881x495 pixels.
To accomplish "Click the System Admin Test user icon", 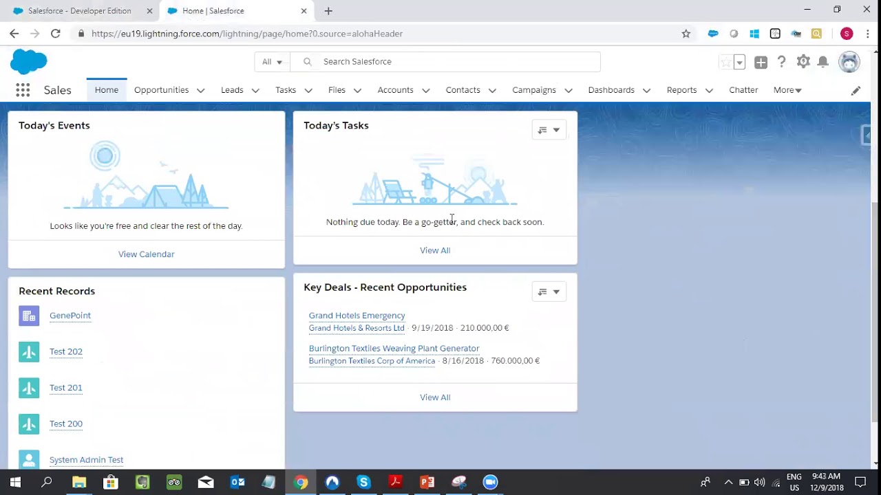I will pos(29,459).
